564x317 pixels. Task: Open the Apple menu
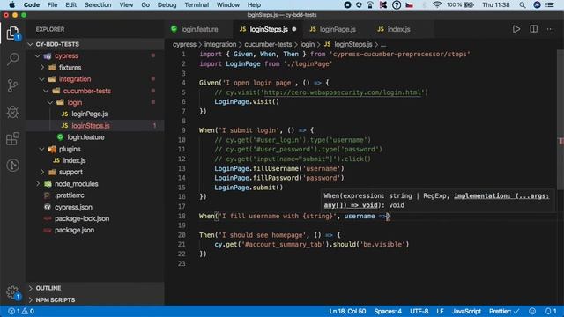pos(11,4)
